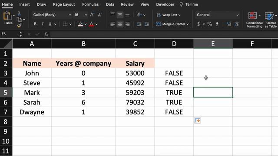Open the Copy options dropdown arrow

click(x=24, y=19)
